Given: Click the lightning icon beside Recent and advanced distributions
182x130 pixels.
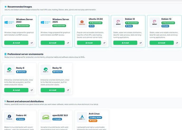Looking at the screenshot, I should point(5,101).
